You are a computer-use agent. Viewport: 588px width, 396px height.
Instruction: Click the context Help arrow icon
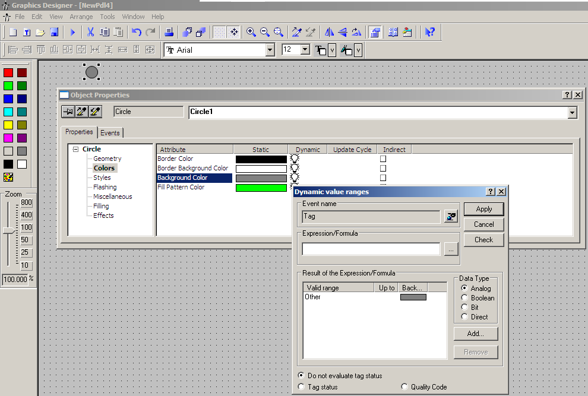(x=431, y=32)
